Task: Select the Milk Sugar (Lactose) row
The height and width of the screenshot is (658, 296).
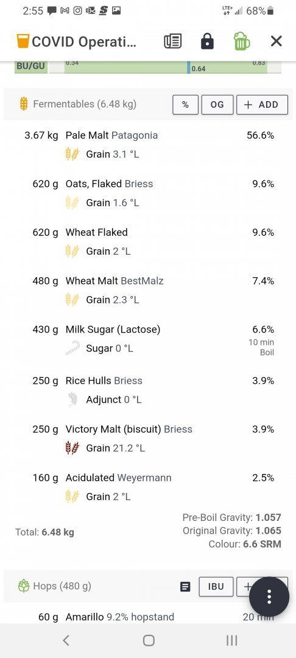Action: tap(148, 339)
